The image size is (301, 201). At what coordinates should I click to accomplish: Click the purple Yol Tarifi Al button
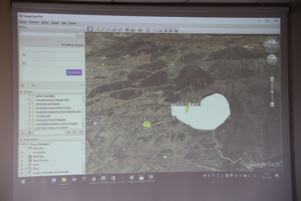74,72
